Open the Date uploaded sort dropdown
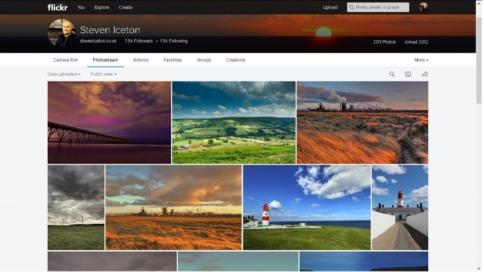484x272 pixels. (x=64, y=74)
